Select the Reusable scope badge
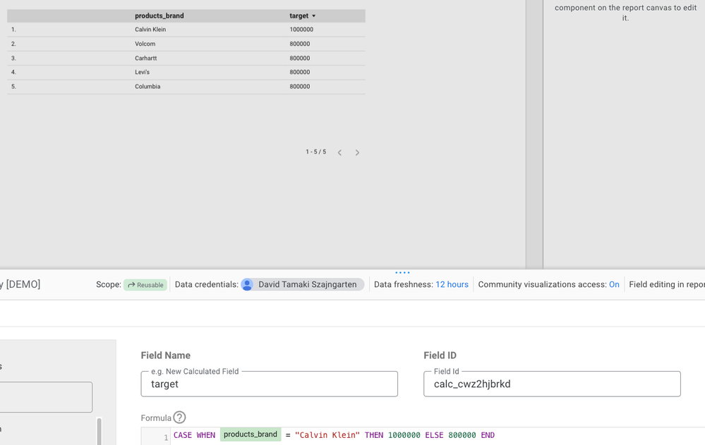Image resolution: width=705 pixels, height=445 pixels. coord(145,285)
